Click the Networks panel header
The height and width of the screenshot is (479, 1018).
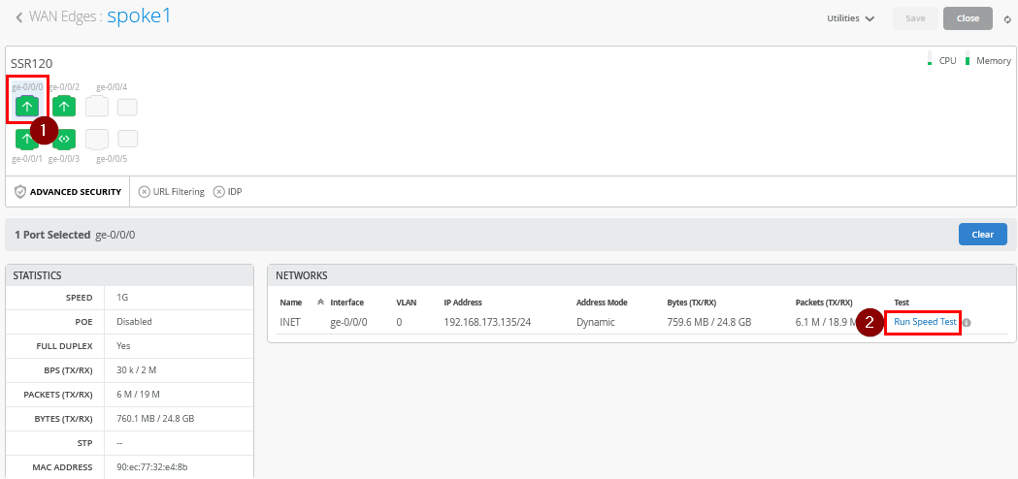(x=641, y=275)
